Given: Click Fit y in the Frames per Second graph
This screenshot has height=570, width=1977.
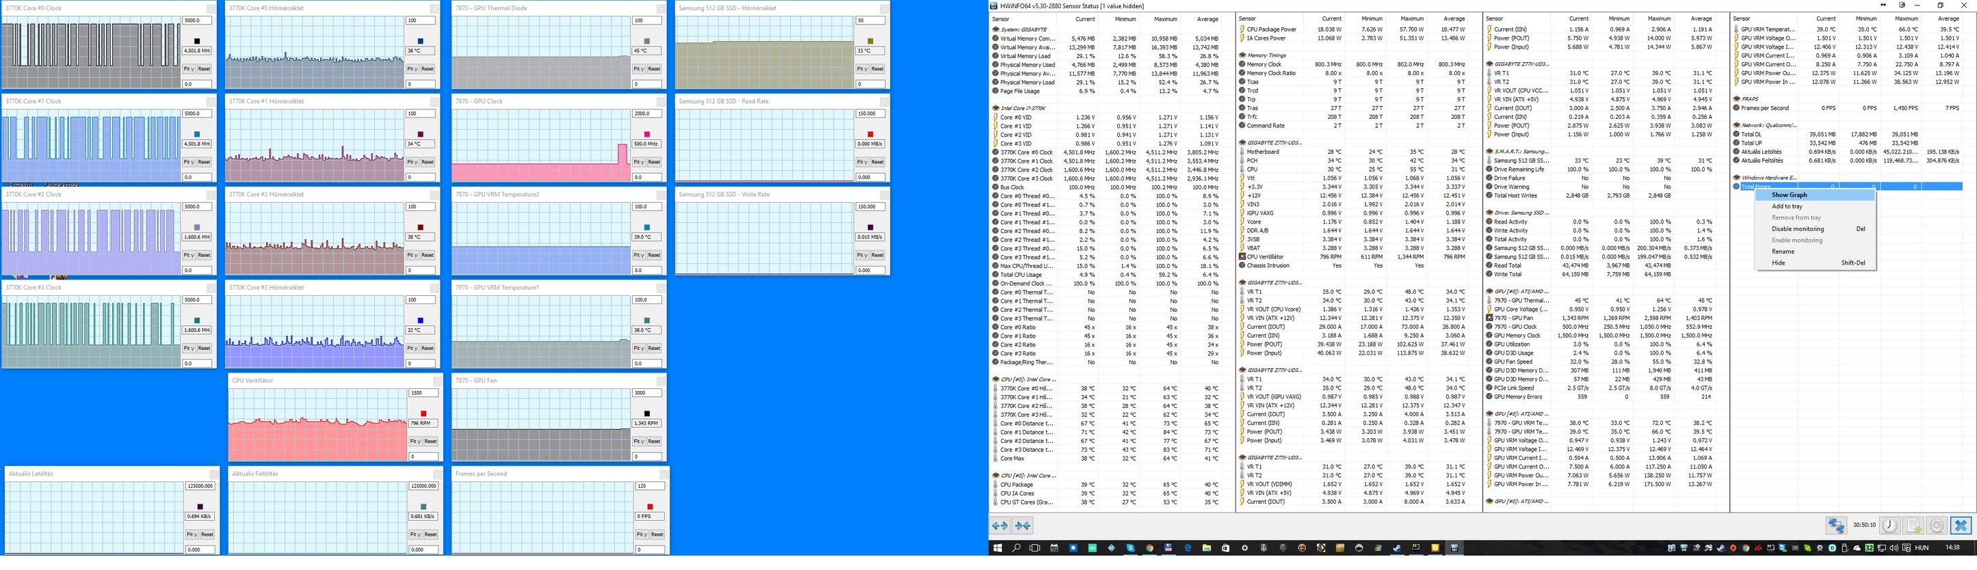Looking at the screenshot, I should pyautogui.click(x=642, y=534).
